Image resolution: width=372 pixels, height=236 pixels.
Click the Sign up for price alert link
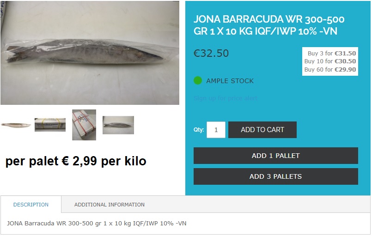(226, 98)
